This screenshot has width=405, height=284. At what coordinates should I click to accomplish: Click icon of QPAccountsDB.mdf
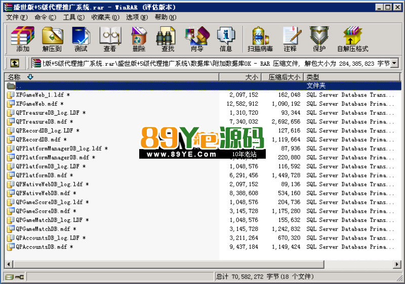click(x=11, y=247)
